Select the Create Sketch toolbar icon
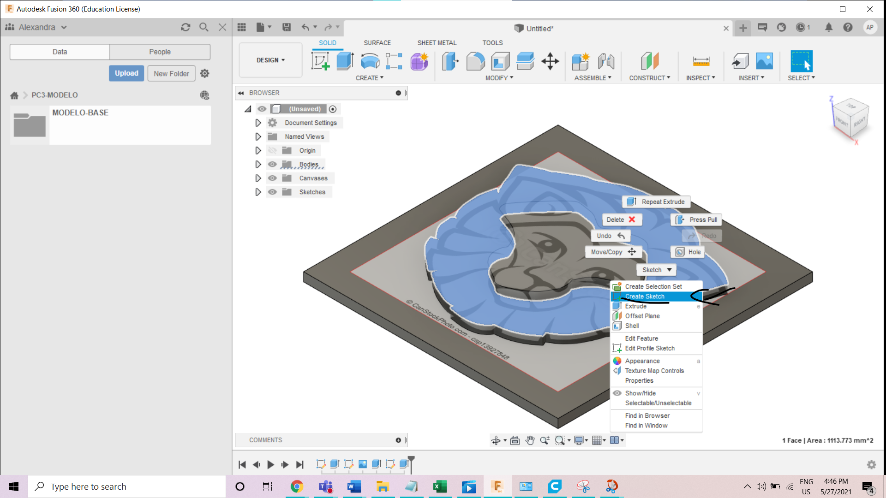This screenshot has width=886, height=498. click(320, 61)
